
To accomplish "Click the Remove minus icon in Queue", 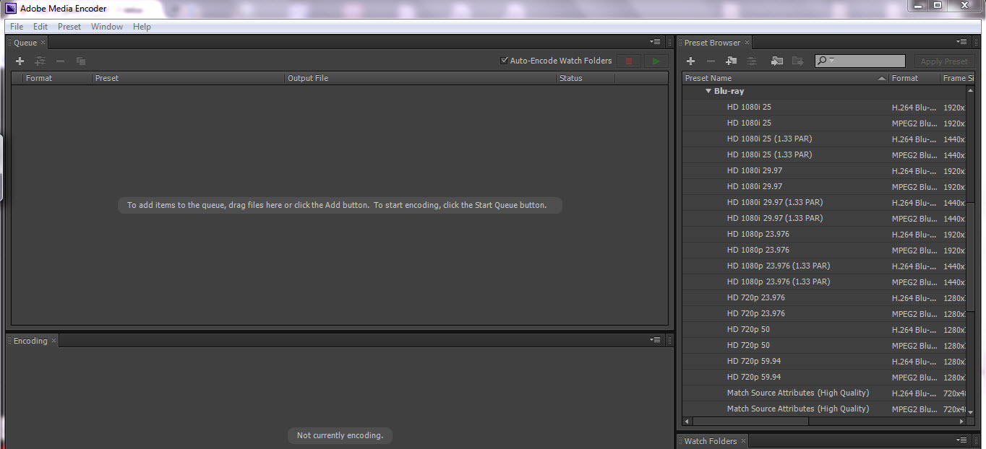I will pos(60,61).
